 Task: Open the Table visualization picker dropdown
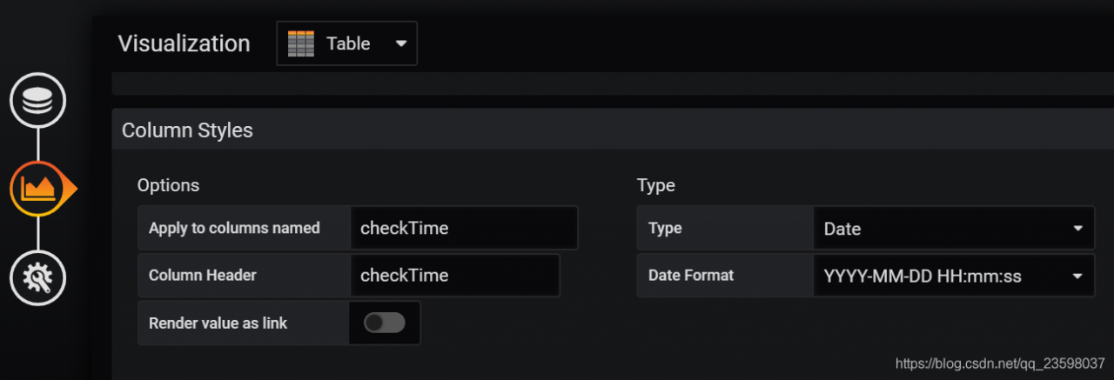pyautogui.click(x=346, y=43)
